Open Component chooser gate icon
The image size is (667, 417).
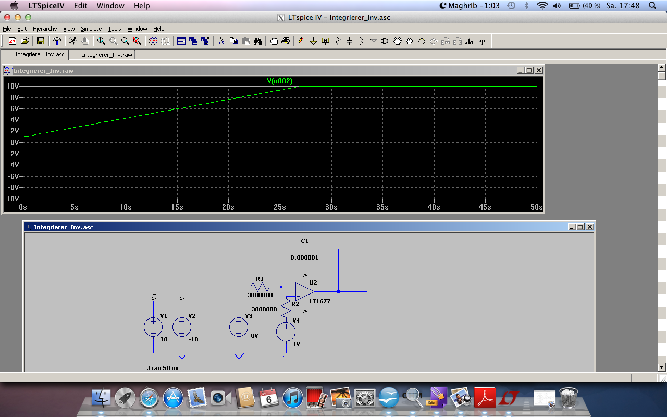pyautogui.click(x=386, y=41)
